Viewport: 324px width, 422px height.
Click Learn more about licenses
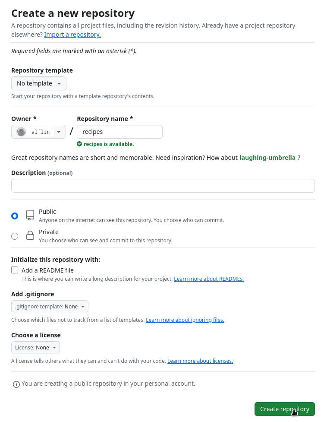(200, 361)
